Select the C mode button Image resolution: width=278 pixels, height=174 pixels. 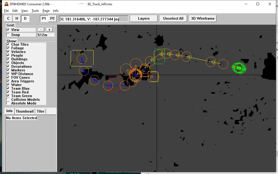point(8,18)
